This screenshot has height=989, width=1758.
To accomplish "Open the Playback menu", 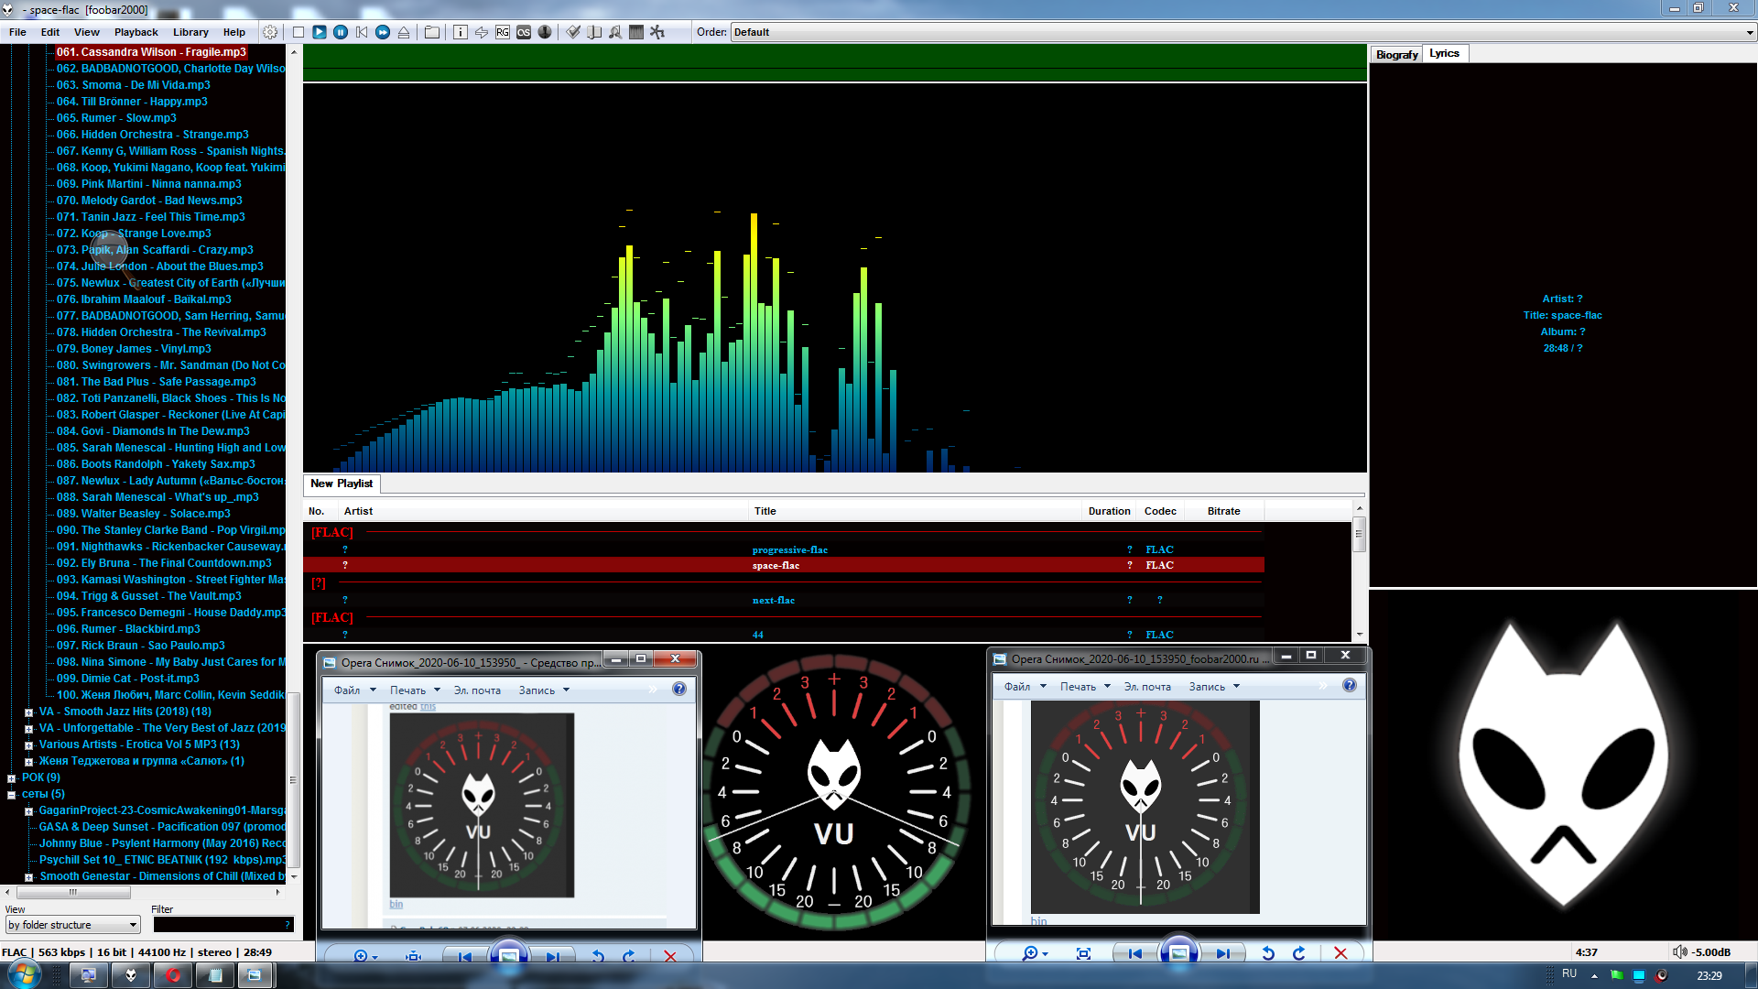I will point(136,32).
